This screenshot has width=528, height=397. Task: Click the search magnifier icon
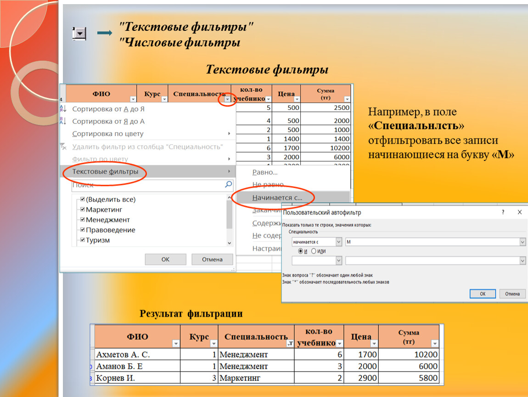point(229,184)
